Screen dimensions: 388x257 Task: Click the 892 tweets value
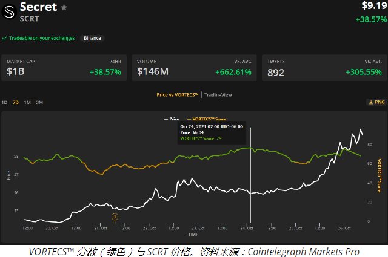click(276, 73)
